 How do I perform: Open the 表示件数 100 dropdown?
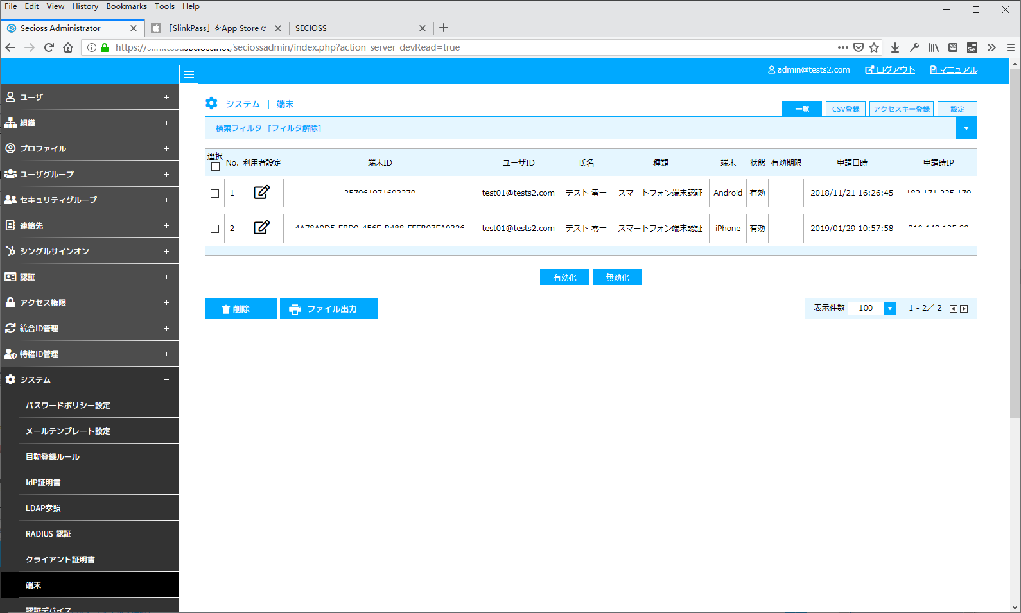[889, 308]
